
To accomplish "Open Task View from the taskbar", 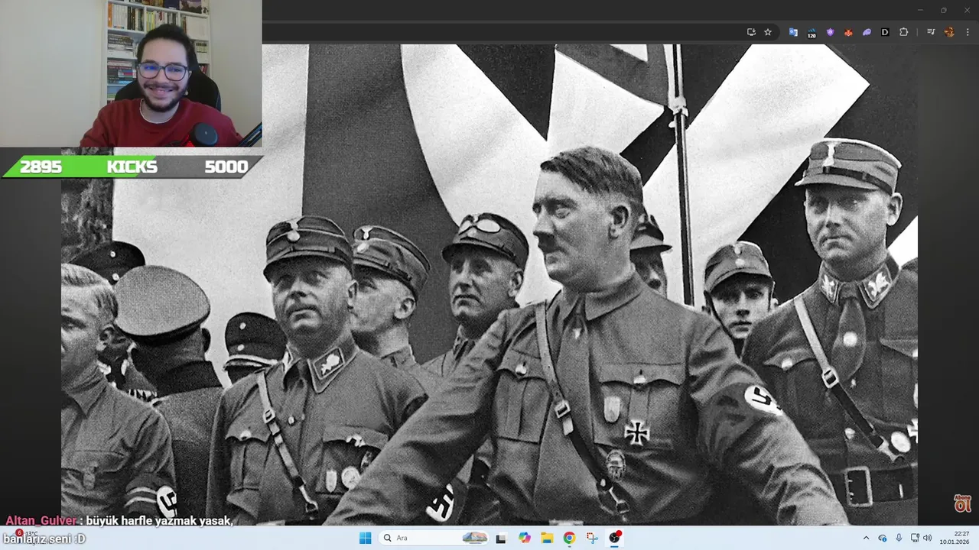I will [x=501, y=538].
